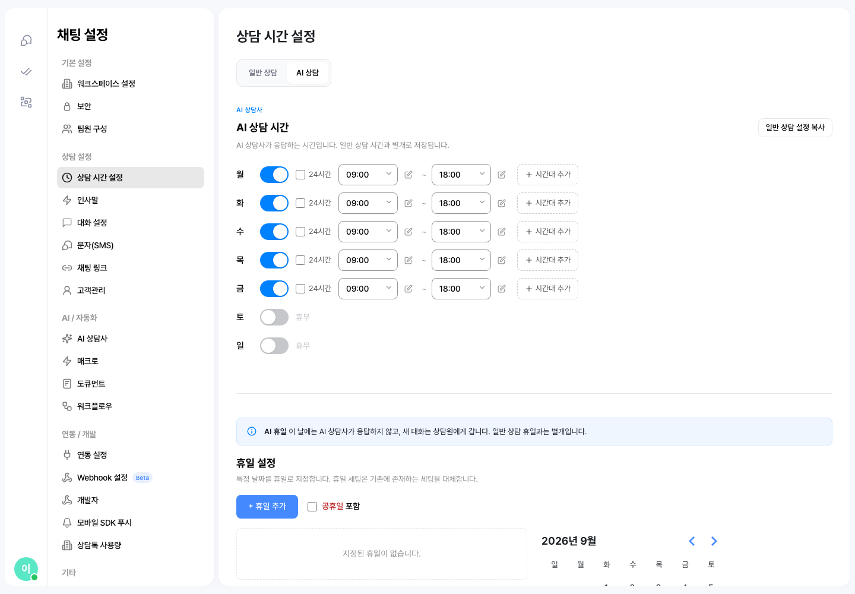Screen dimensions: 855x594
Task: Check 24시간 checkbox for Friday (금)
Action: pyautogui.click(x=300, y=289)
